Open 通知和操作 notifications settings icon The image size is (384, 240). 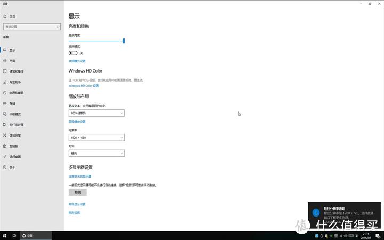pyautogui.click(x=5, y=71)
